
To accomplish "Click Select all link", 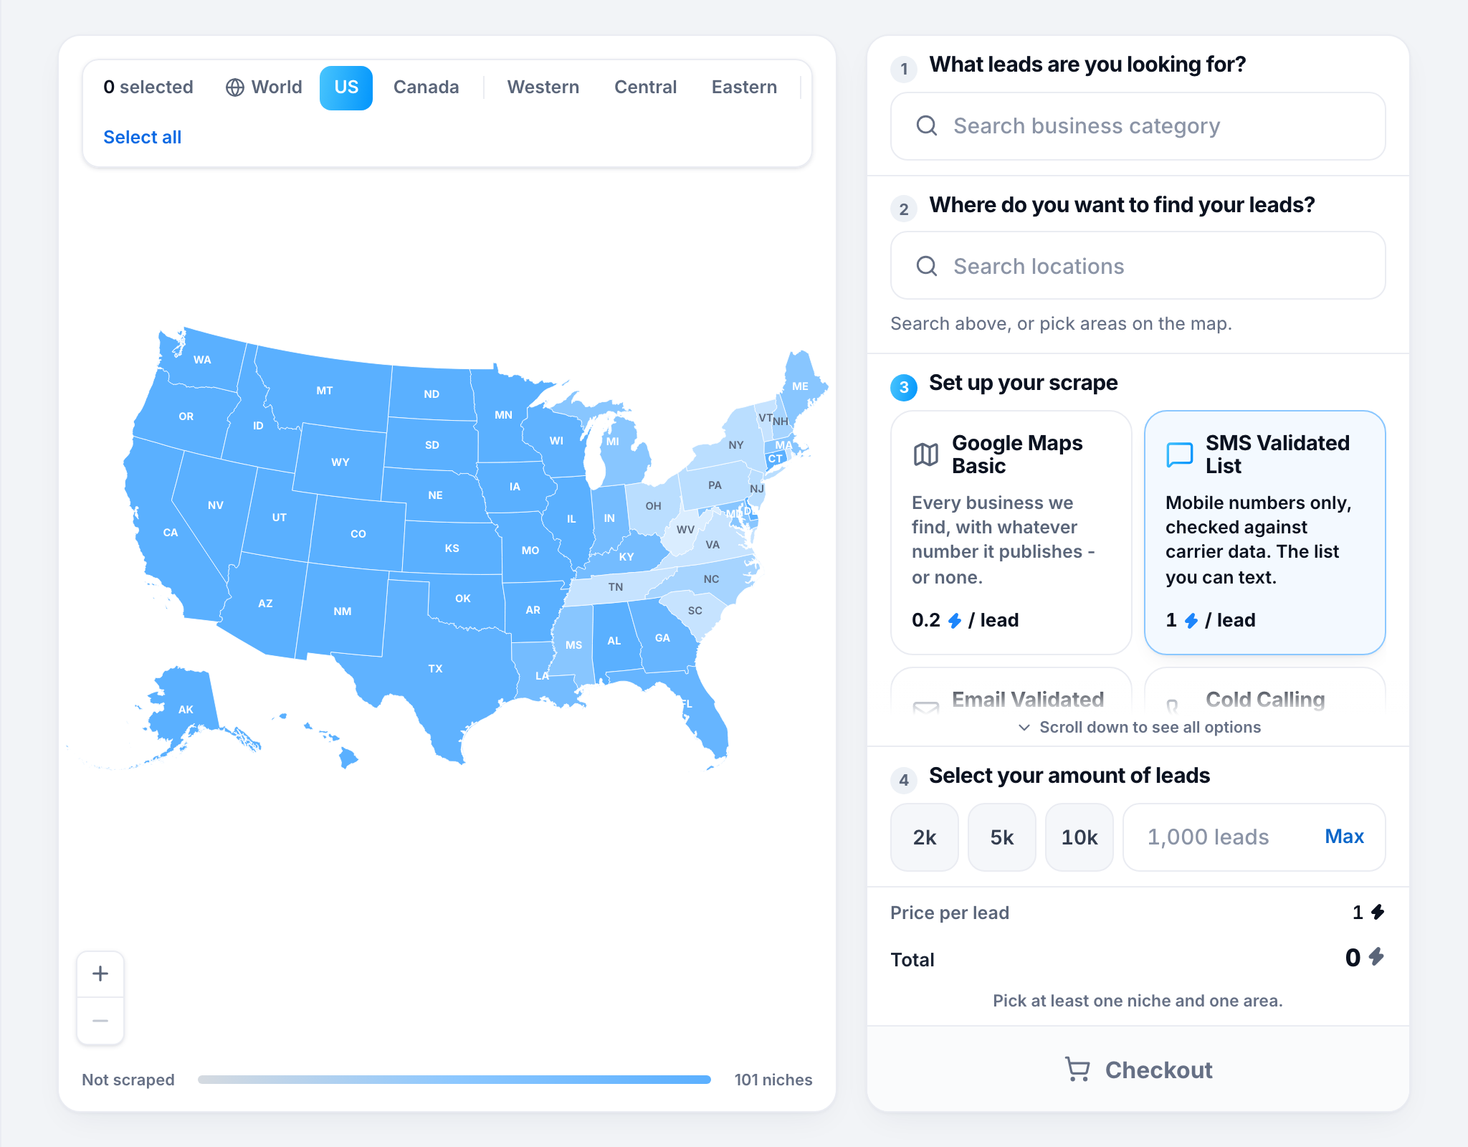I will coord(143,137).
